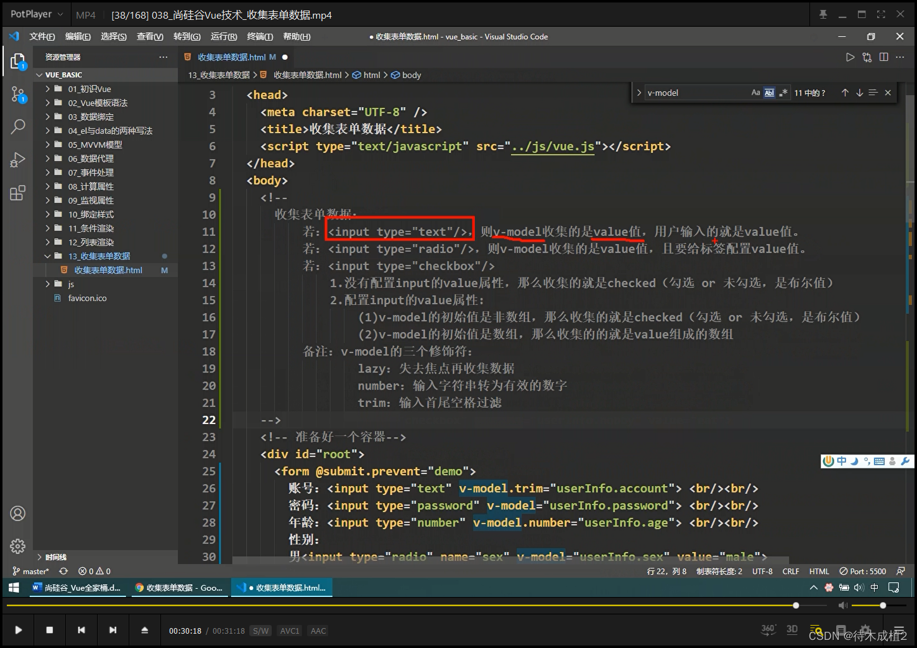The image size is (917, 648).
Task: Click the Word document taskbar button
Action: pos(77,588)
